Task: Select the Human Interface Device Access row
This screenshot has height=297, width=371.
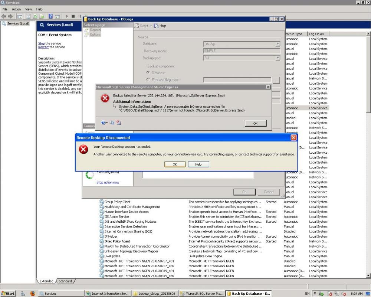Action: pos(214,212)
